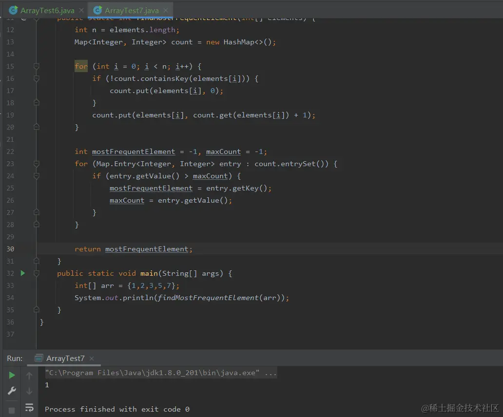
Task: Collapse the if block at line 24
Action: coord(36,176)
